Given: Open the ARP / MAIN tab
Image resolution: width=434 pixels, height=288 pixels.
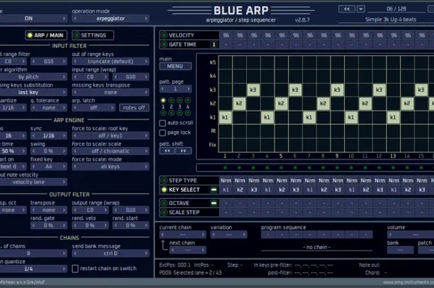Looking at the screenshot, I should click(x=46, y=35).
